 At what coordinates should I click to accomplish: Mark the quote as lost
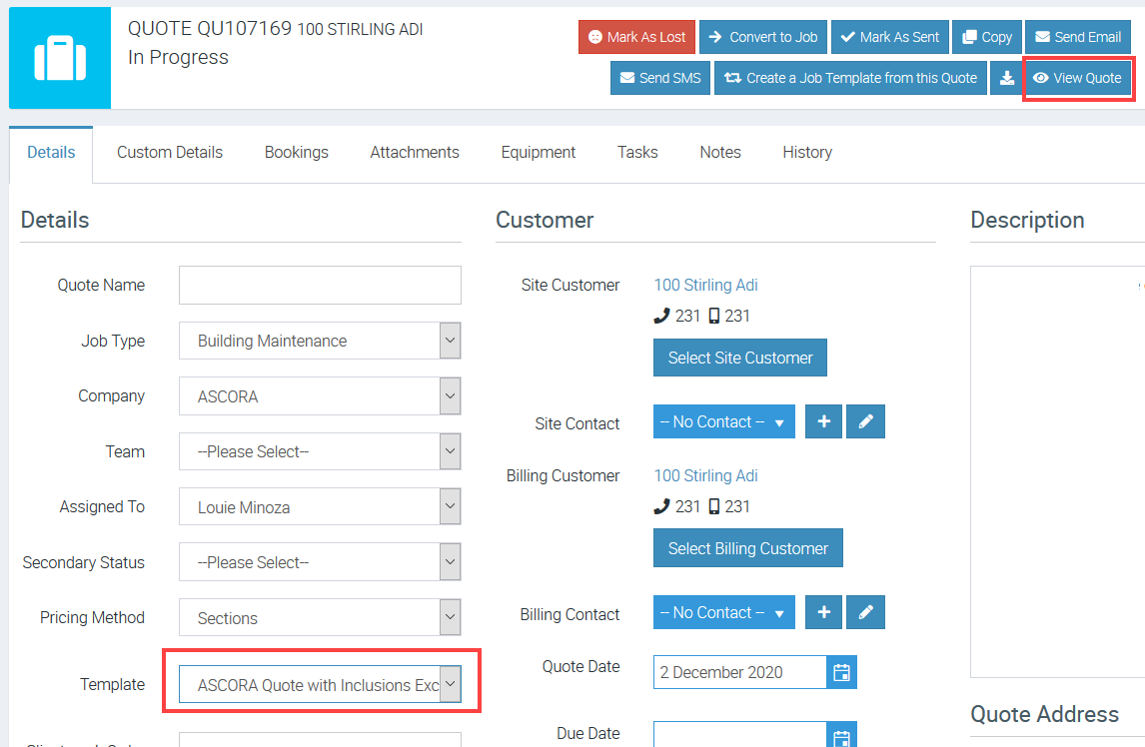pos(636,37)
